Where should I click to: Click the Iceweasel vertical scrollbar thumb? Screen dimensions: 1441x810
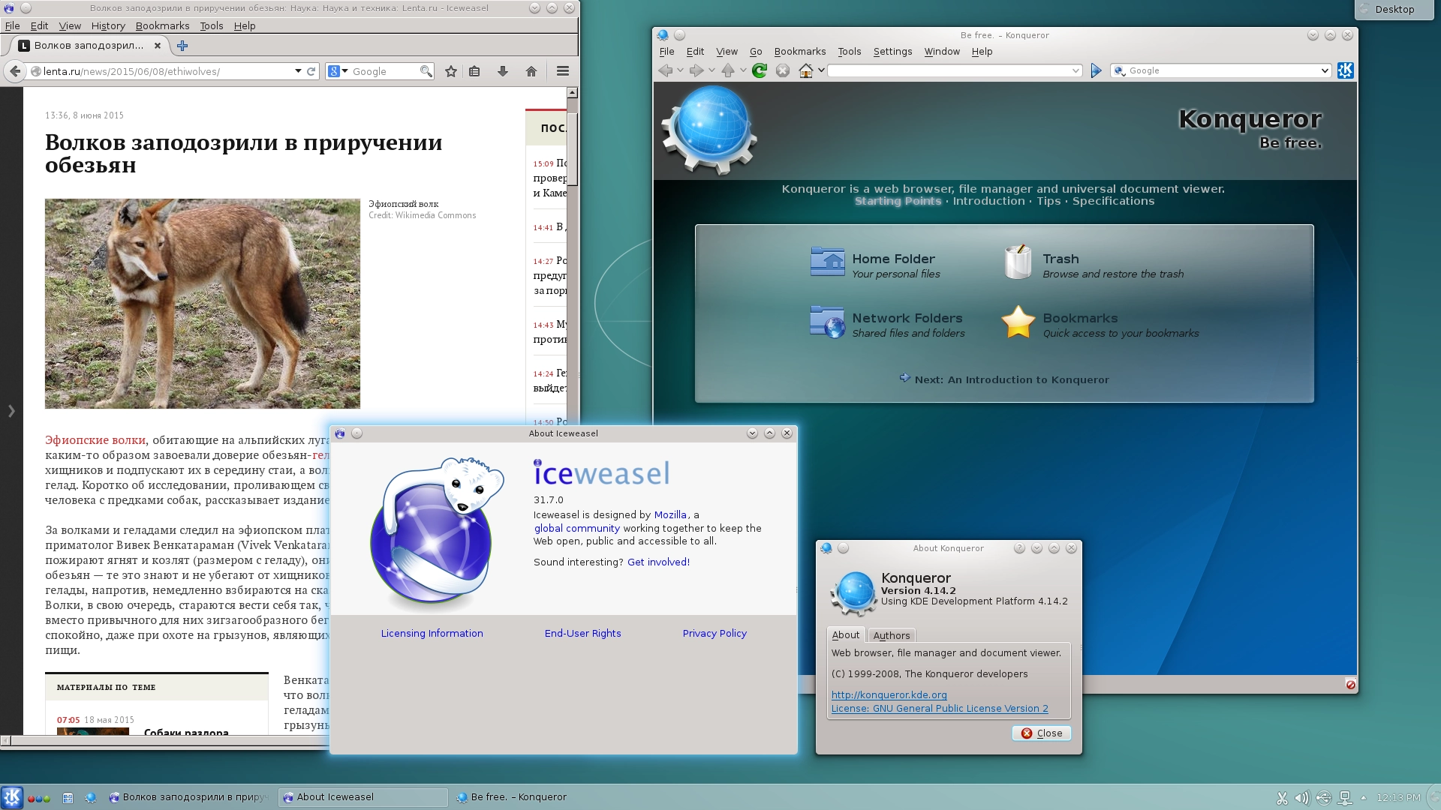573,149
